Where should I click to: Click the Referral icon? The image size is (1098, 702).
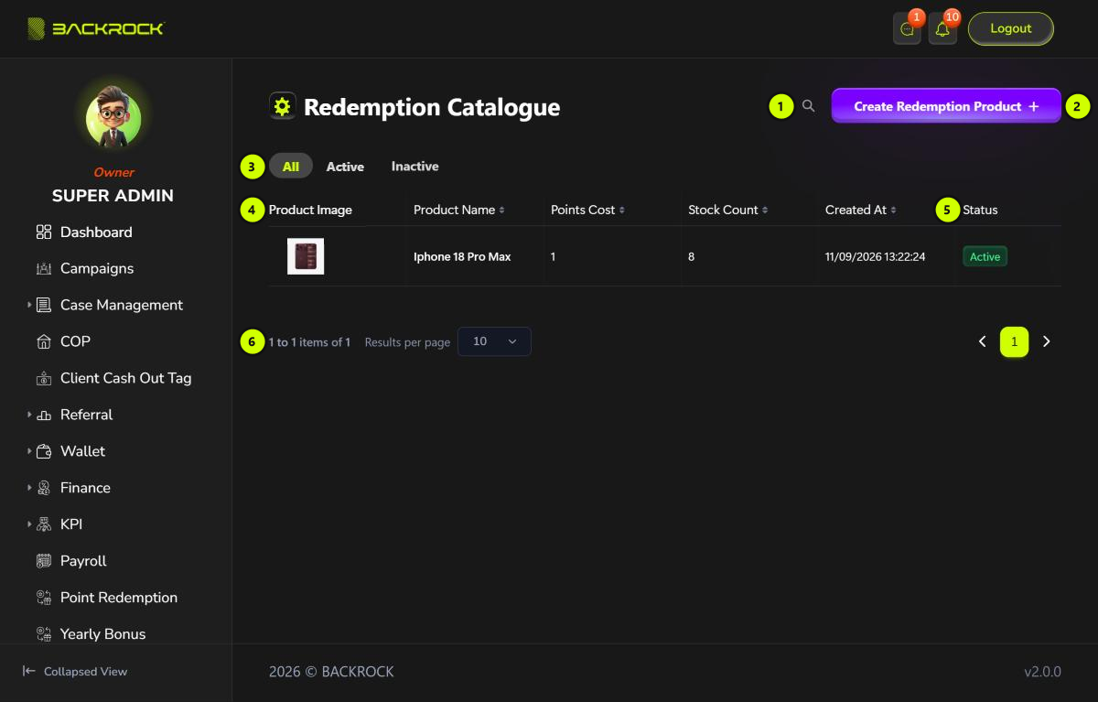pyautogui.click(x=44, y=415)
